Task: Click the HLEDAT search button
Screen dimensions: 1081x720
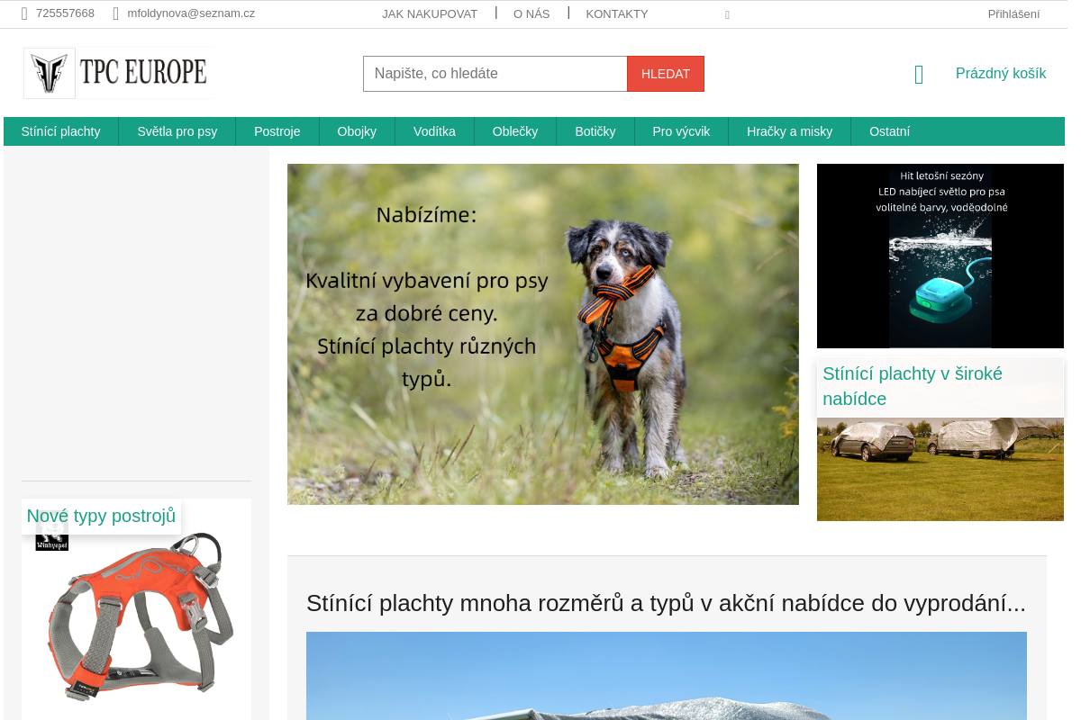Action: coord(666,74)
